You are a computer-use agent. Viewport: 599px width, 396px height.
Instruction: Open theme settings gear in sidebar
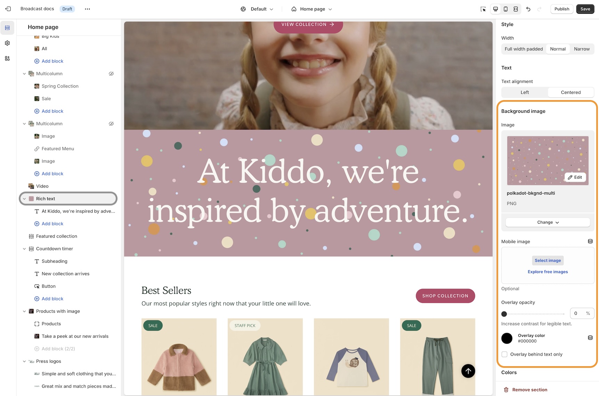(x=7, y=43)
